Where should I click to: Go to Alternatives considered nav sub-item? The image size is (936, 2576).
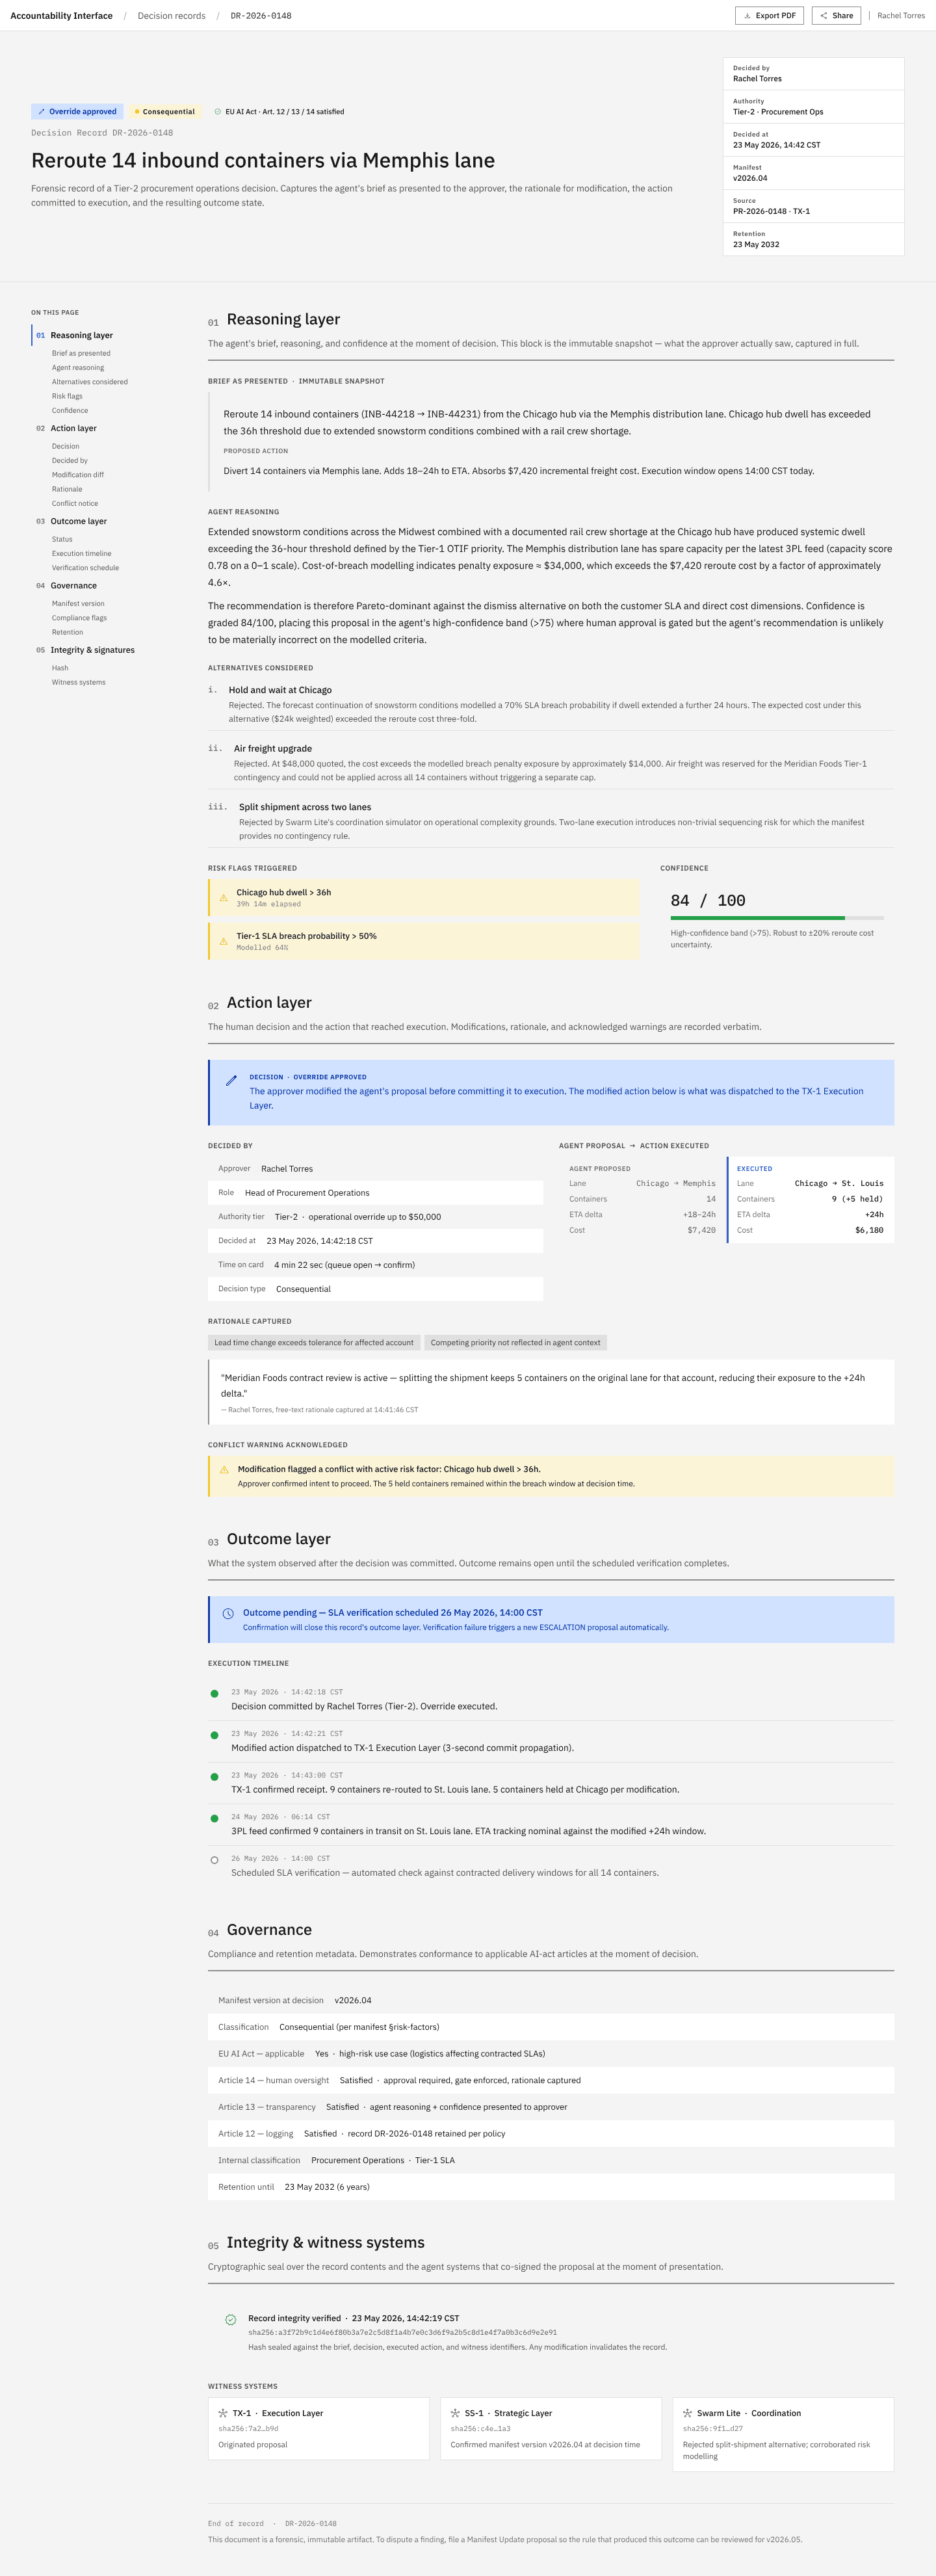[x=90, y=382]
